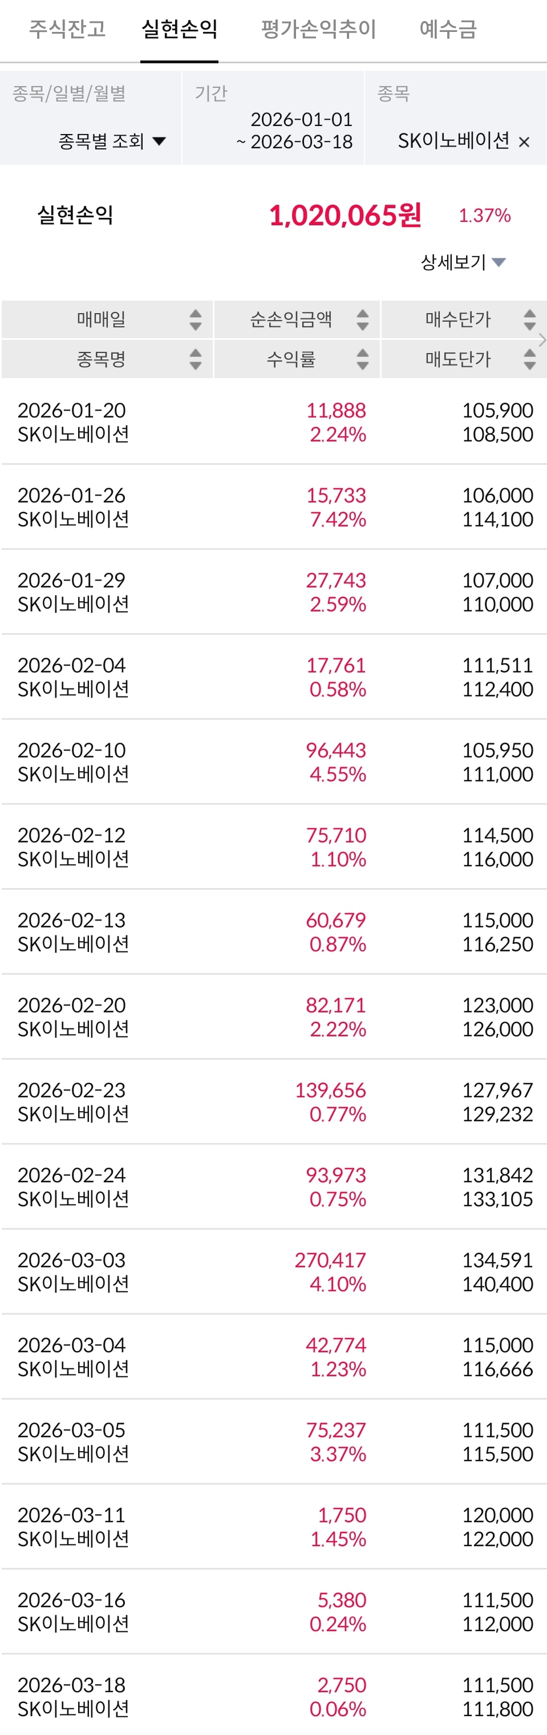Screen dimensions: 547x1735
Task: Sort by 매도단가 using its sort arrows
Action: point(529,359)
